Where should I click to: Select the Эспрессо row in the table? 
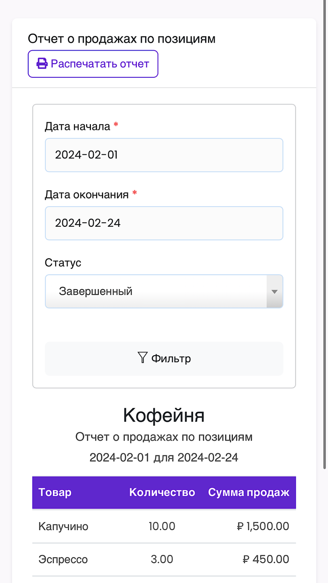pyautogui.click(x=164, y=559)
